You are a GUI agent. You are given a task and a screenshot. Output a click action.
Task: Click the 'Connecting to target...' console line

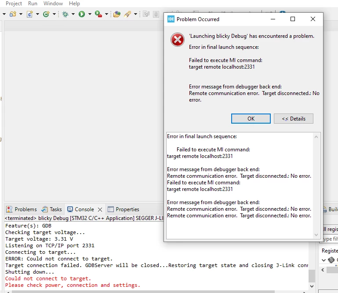click(40, 252)
